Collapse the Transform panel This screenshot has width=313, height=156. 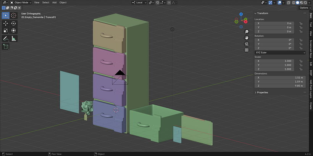[x=262, y=13]
